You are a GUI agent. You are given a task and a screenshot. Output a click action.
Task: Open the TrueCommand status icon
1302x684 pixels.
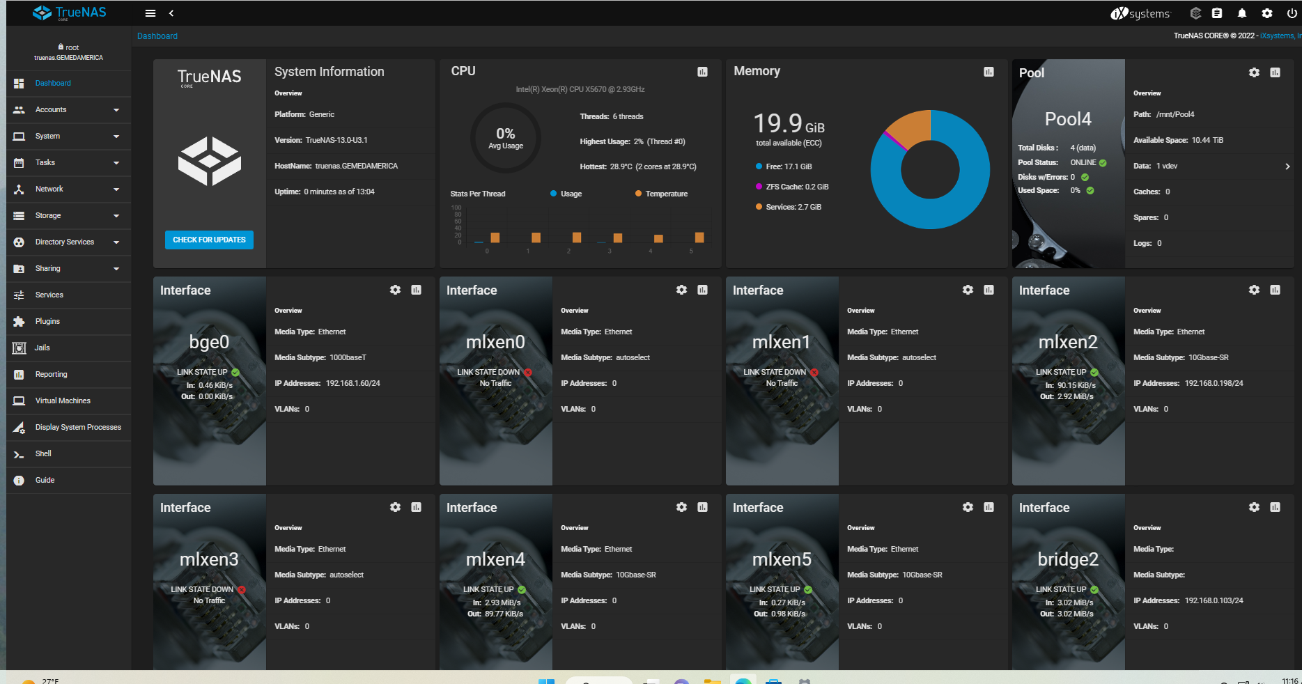[1195, 13]
